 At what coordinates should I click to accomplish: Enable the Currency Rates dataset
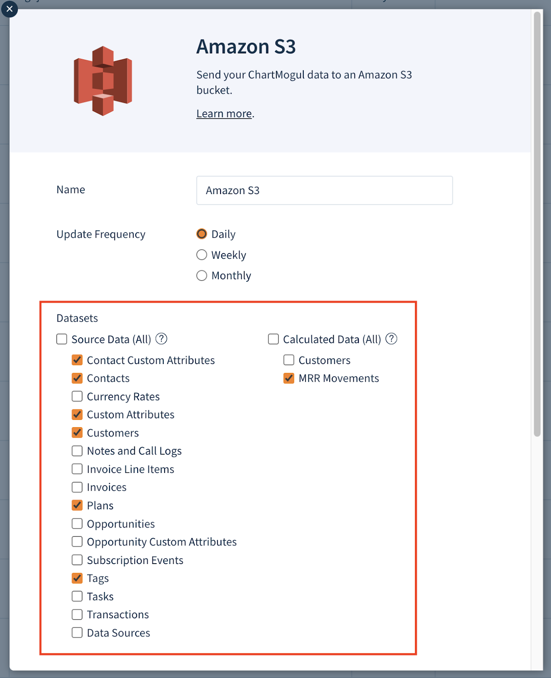(77, 396)
